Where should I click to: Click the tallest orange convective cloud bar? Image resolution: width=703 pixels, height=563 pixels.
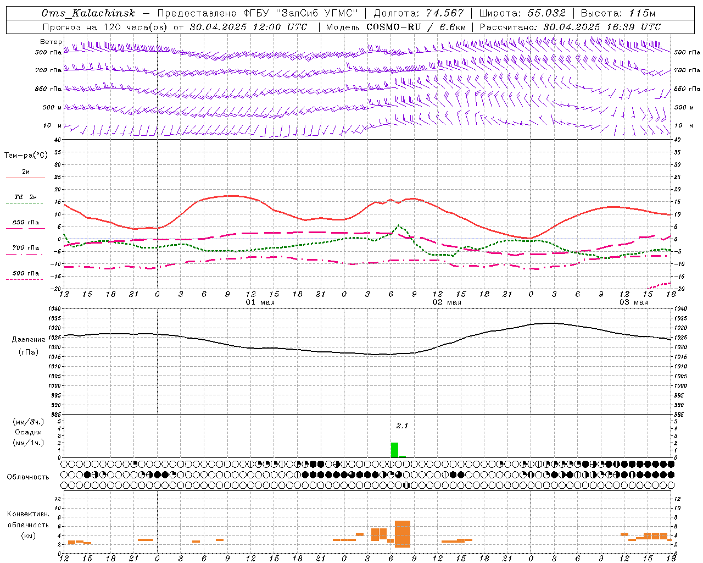[403, 534]
